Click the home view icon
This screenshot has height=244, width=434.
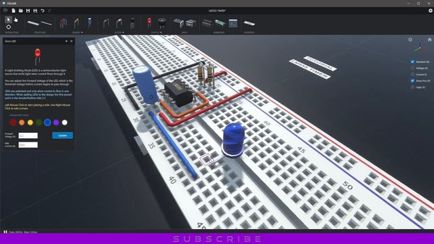click(x=429, y=39)
